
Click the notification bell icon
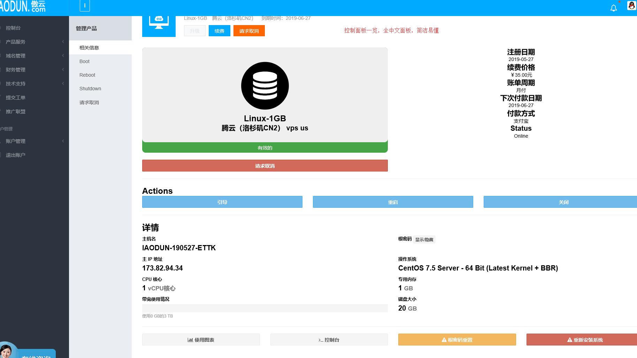click(x=613, y=8)
